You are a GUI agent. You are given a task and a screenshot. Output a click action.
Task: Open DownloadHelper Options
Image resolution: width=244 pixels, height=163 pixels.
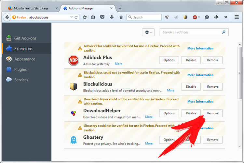click(x=169, y=113)
